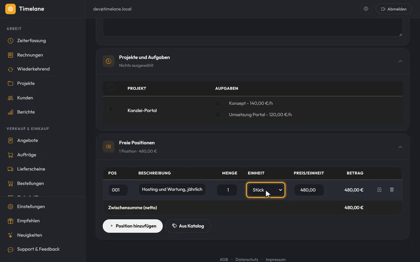Check the Umsetzung Portal - 120,00 €/h task

218,115
